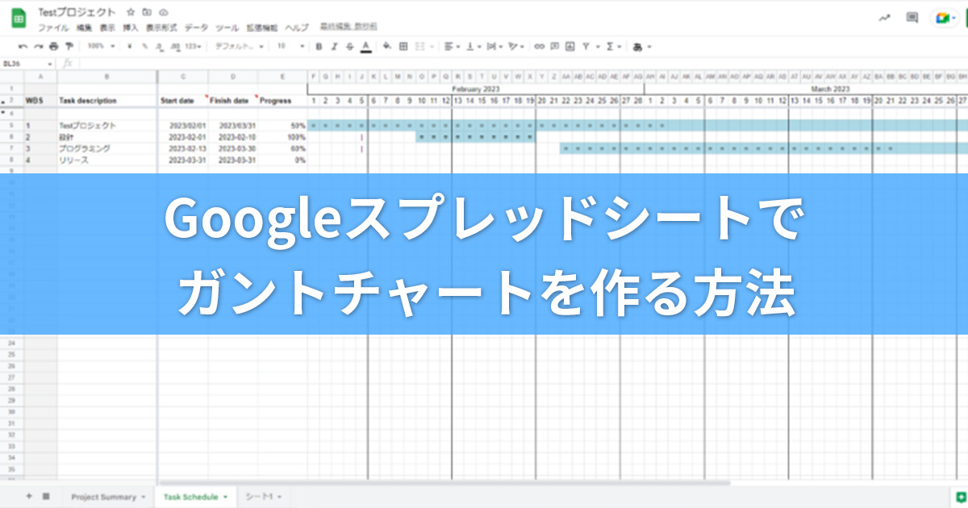Create a filter
This screenshot has height=508, width=968.
pos(586,46)
